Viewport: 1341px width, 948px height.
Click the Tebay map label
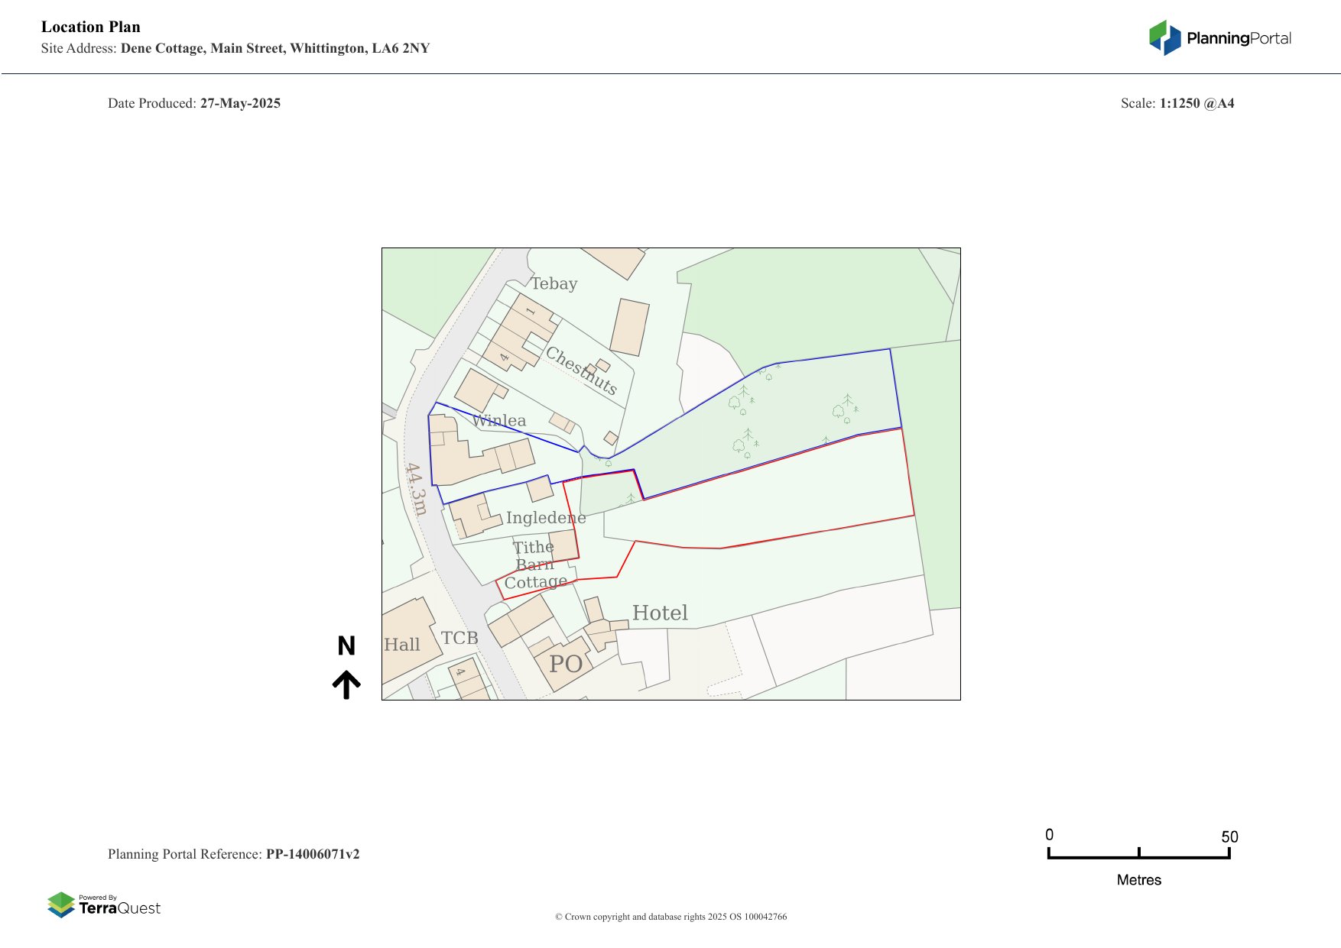554,283
